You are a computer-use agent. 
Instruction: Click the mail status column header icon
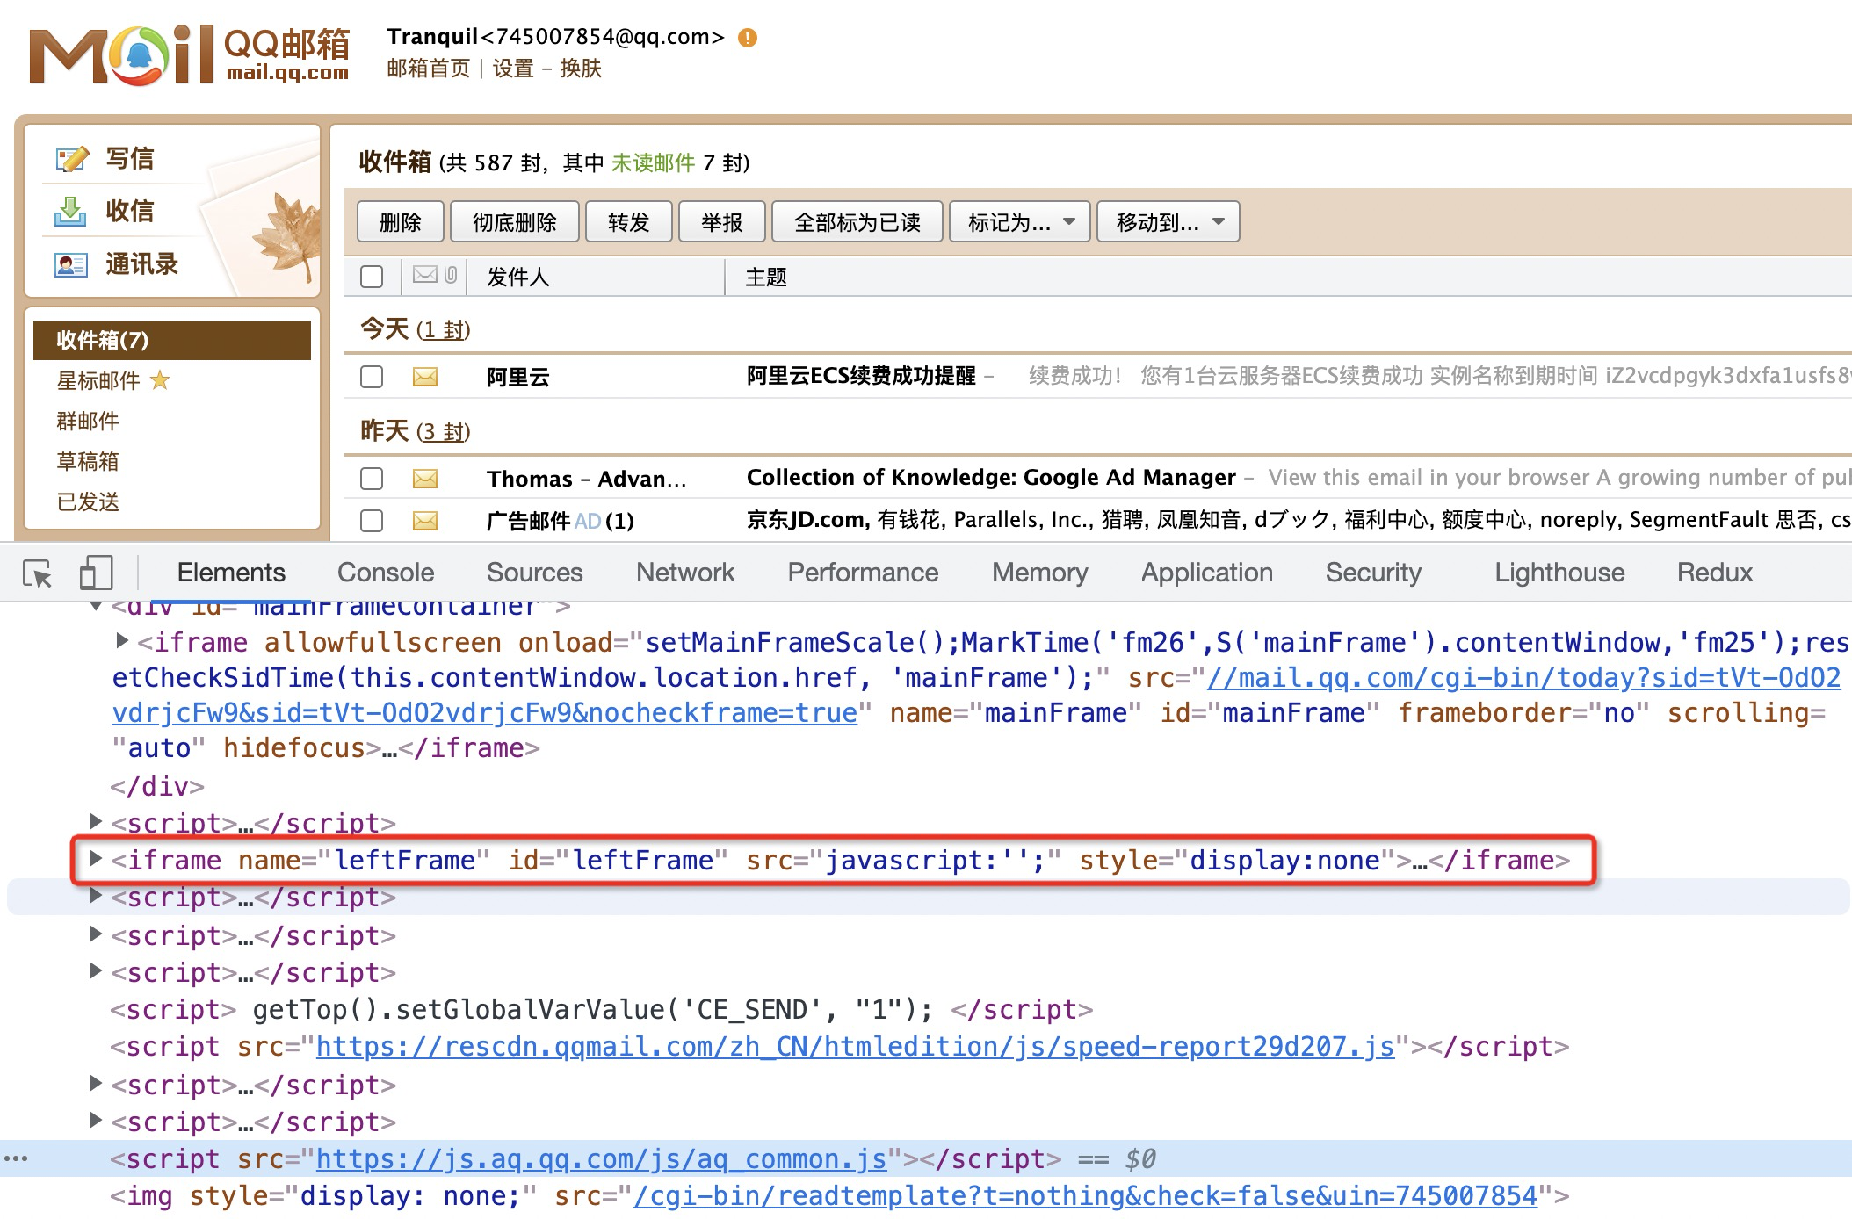[x=425, y=275]
